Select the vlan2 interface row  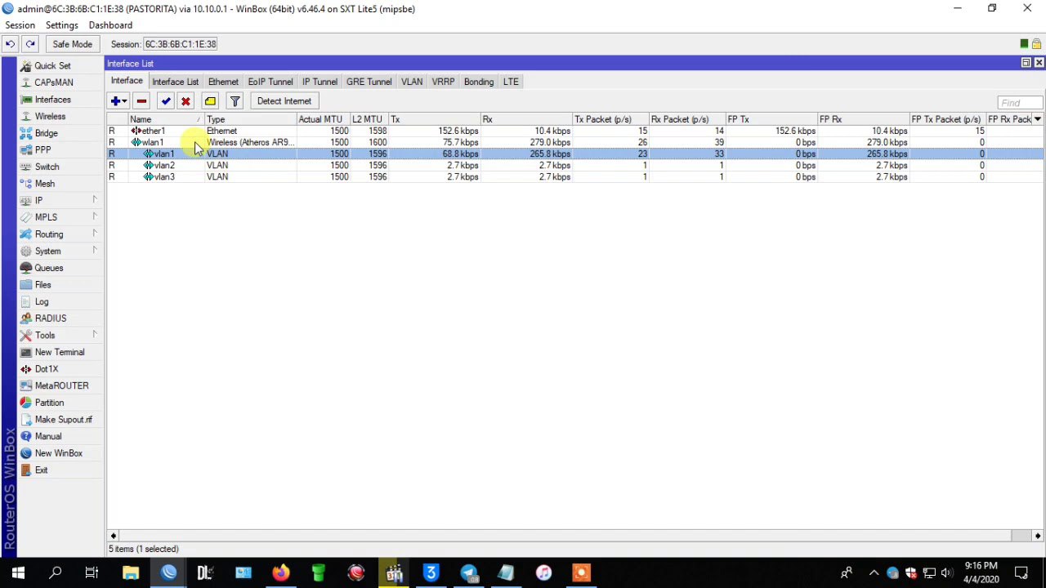(x=575, y=165)
